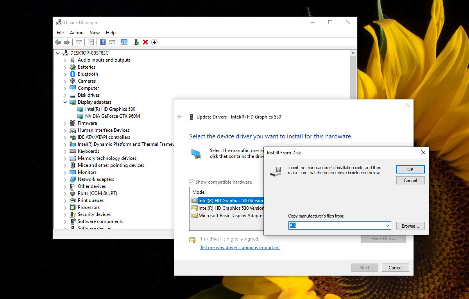Select the second Intel(R) HD Graphics 530 model row
The image size is (469, 299).
pyautogui.click(x=227, y=208)
